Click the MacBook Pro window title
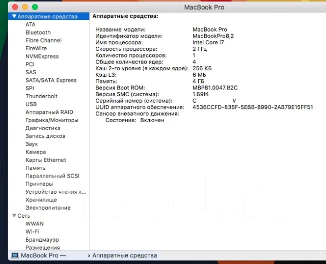Viewport: 326px width, 264px height. point(204,7)
